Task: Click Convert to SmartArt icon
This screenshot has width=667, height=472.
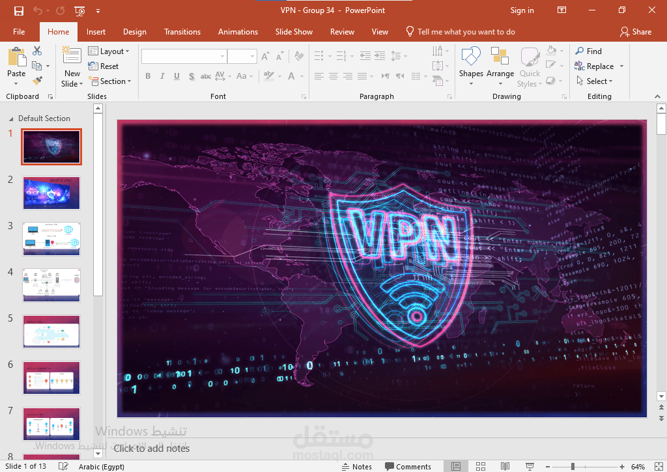Action: [x=437, y=80]
